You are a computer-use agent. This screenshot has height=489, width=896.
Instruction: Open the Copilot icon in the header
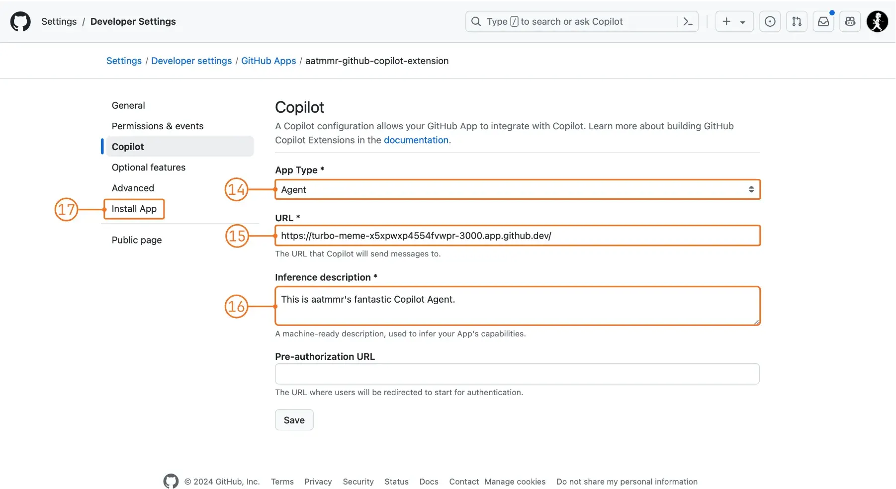click(850, 21)
